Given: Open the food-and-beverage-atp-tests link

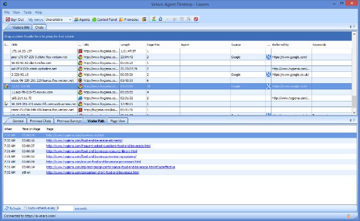Looking at the screenshot, I should (x=84, y=140).
